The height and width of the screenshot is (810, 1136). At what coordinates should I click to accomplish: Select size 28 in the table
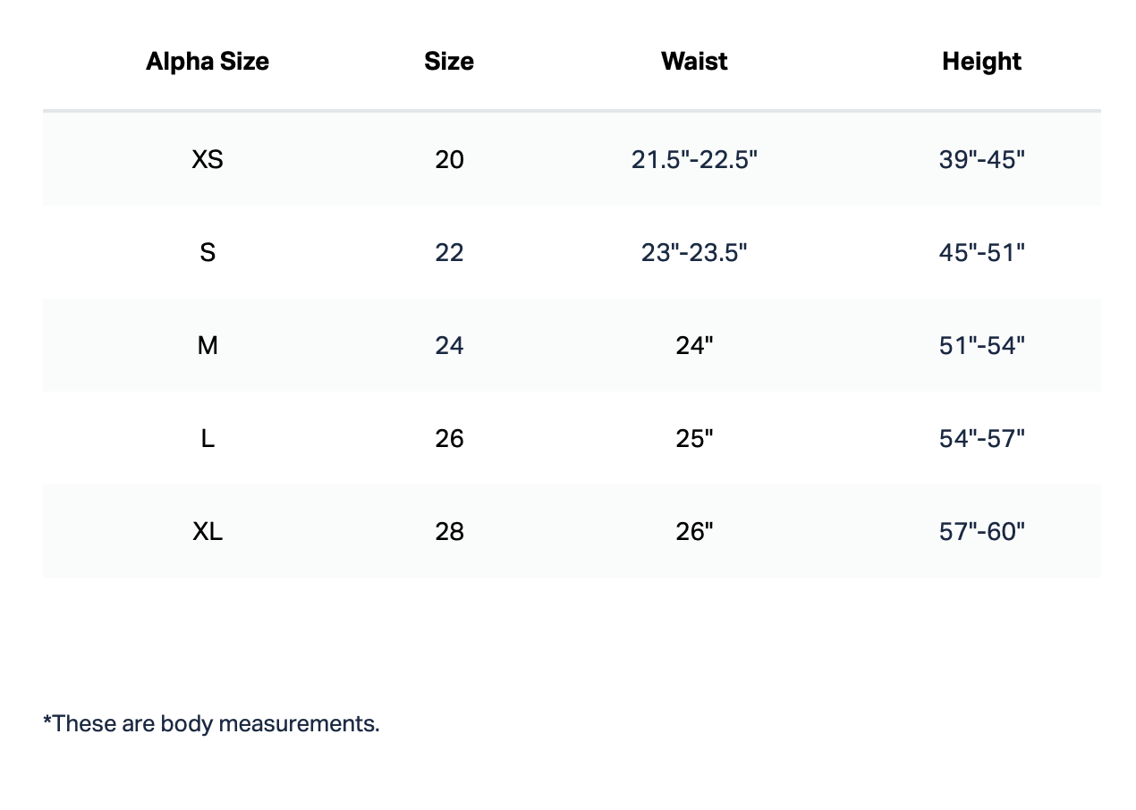click(449, 531)
